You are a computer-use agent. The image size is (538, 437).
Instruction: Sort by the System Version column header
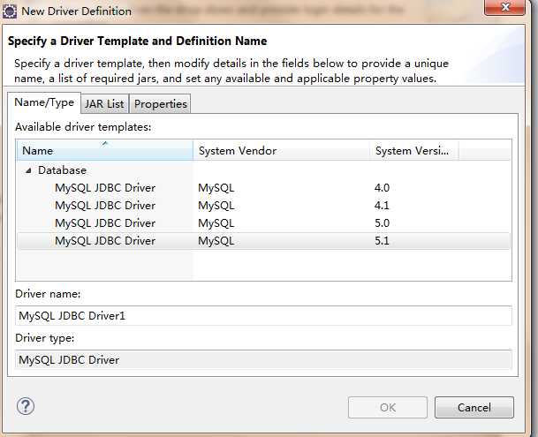click(x=414, y=150)
